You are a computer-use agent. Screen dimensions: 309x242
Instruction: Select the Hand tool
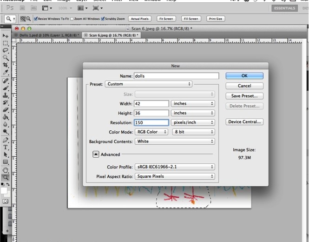point(5,170)
